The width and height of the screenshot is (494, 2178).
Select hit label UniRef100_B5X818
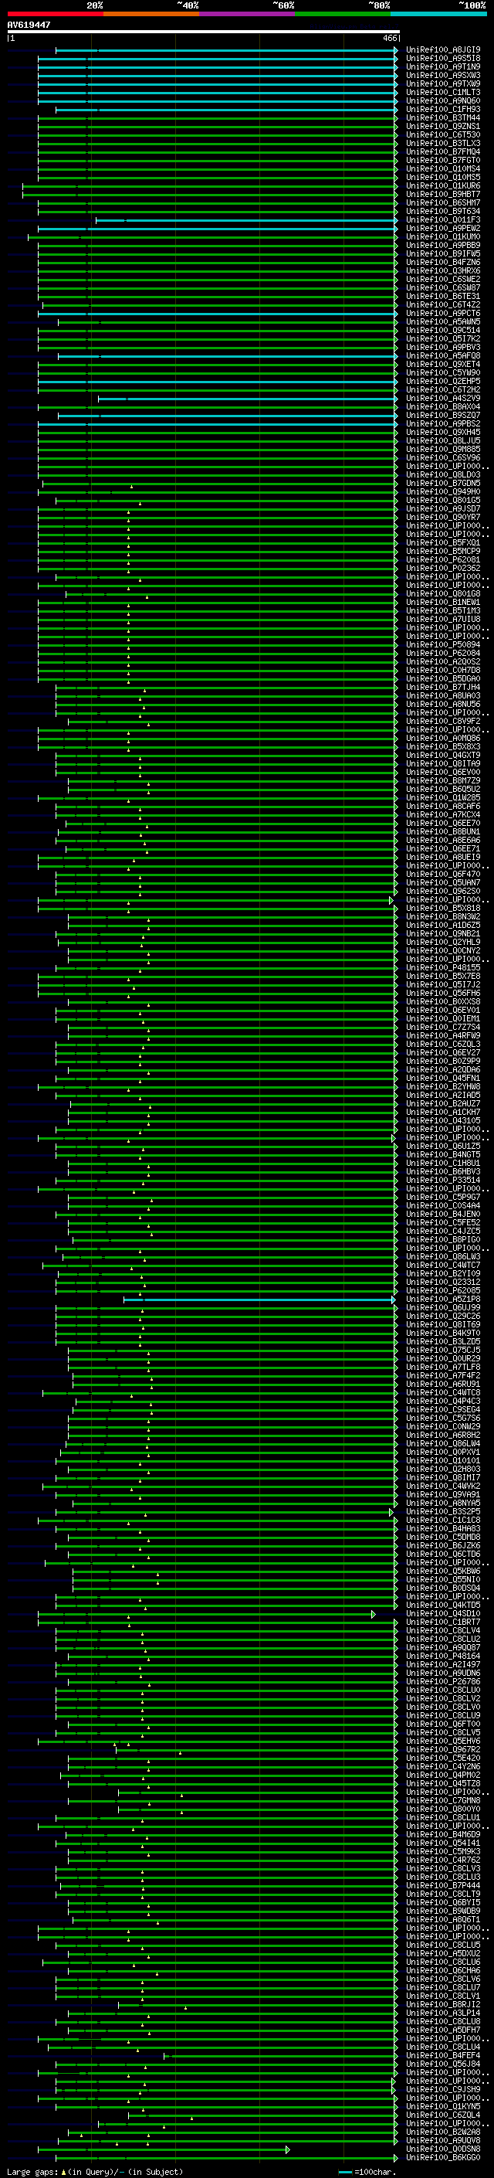443,908
